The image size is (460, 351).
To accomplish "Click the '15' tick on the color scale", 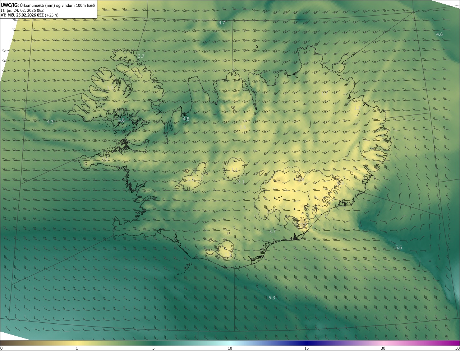I will point(307,348).
